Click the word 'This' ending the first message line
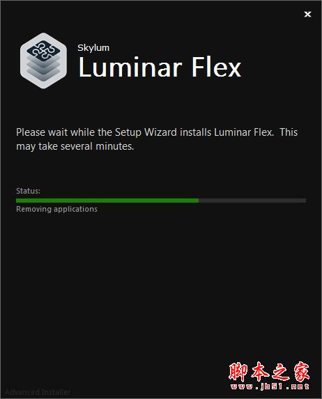This screenshot has height=399, width=322. point(289,132)
